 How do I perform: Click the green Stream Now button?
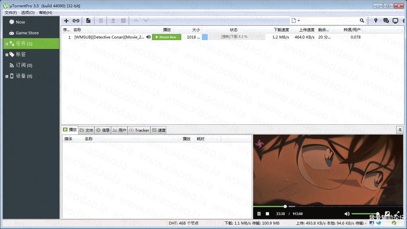click(167, 37)
